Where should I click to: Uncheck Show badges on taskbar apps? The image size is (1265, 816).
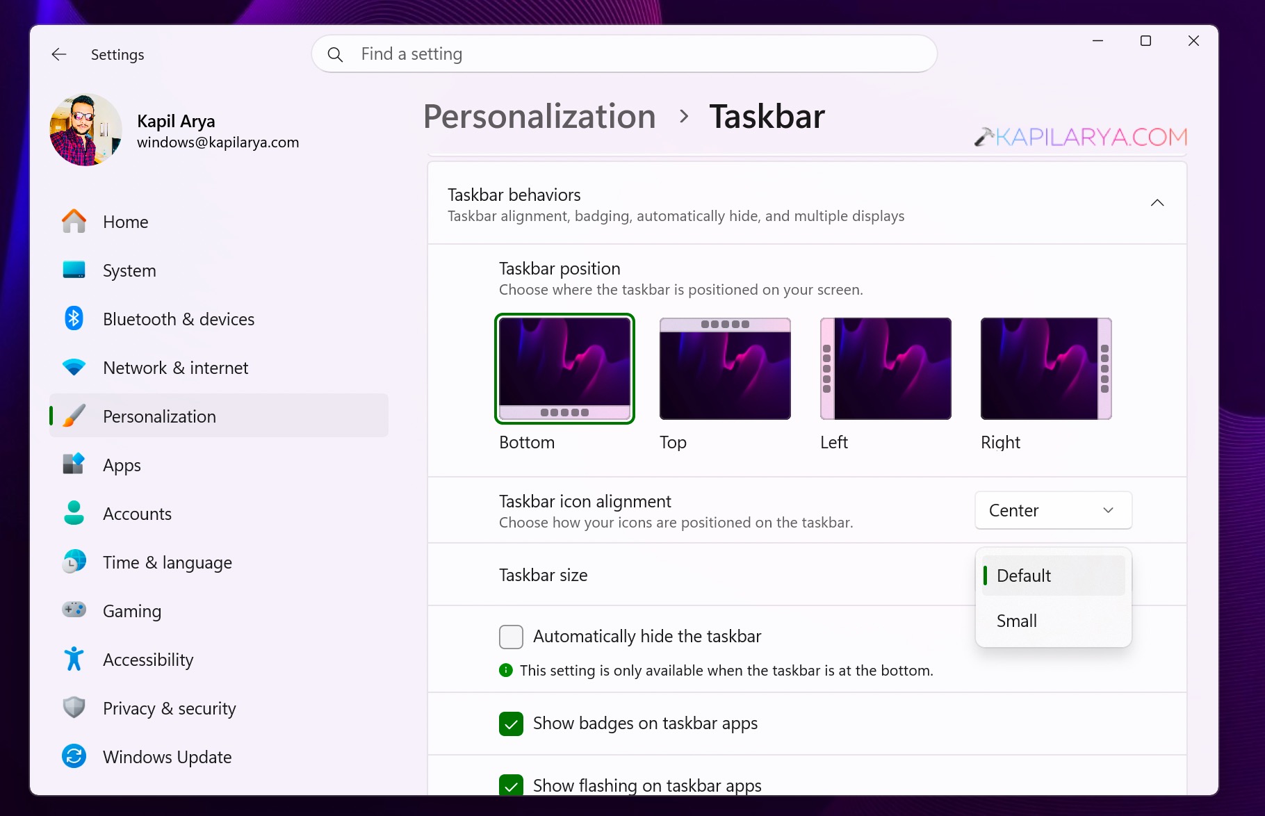tap(511, 724)
